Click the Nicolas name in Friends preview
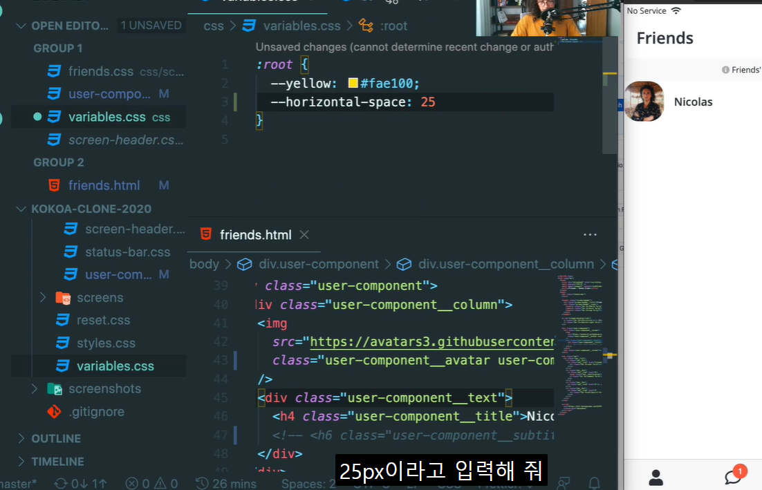The image size is (762, 490). (x=693, y=102)
